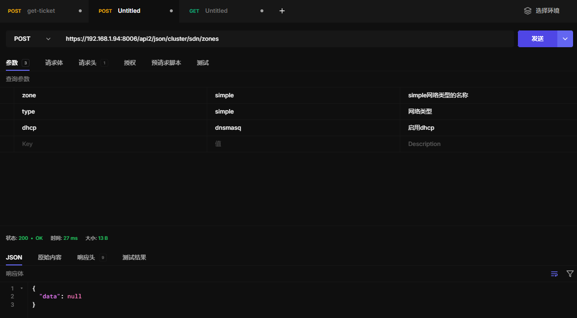Go to the 预请求脚本 tab
This screenshot has width=577, height=318.
point(166,63)
